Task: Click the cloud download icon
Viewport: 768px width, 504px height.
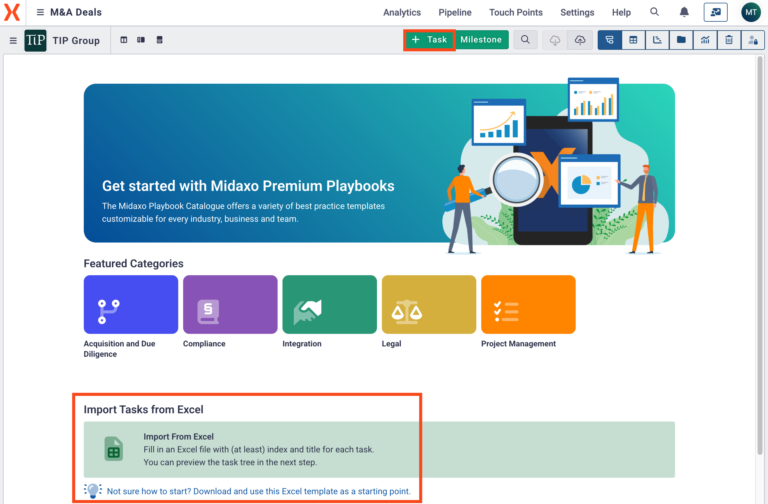Action: click(x=555, y=40)
